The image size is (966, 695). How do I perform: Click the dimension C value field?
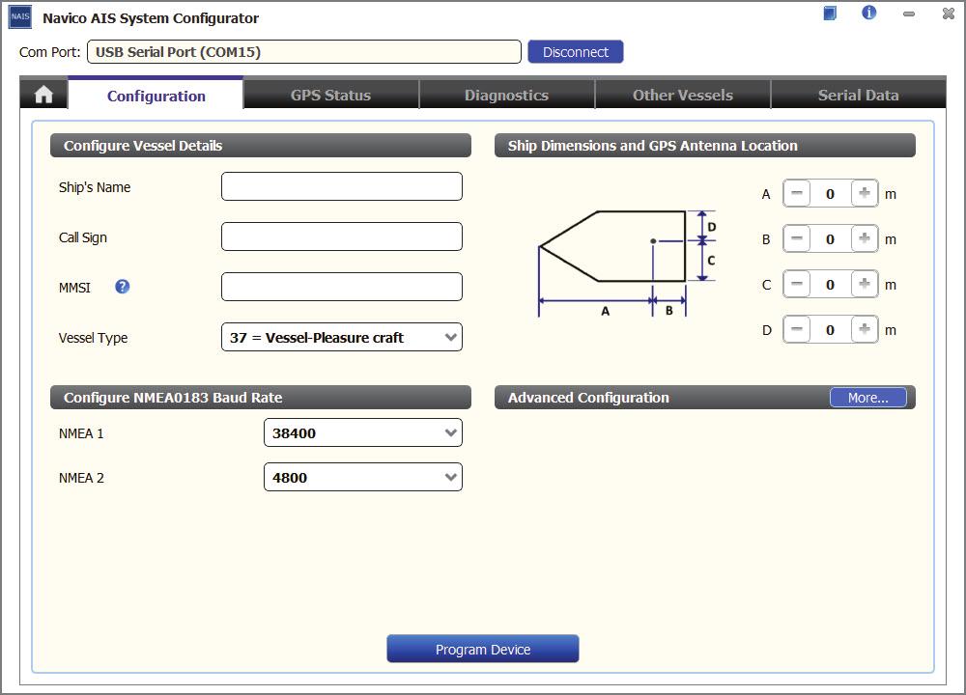pos(831,285)
